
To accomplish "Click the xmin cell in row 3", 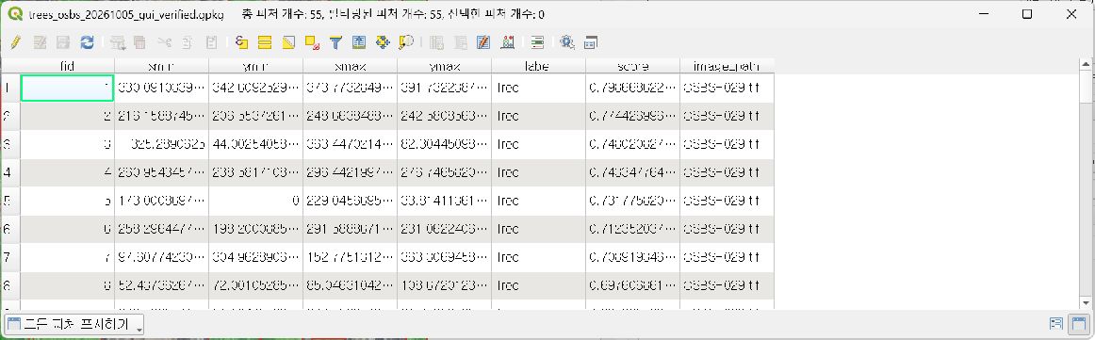I will [x=161, y=144].
